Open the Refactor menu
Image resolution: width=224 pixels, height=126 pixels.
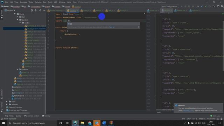click(38, 2)
